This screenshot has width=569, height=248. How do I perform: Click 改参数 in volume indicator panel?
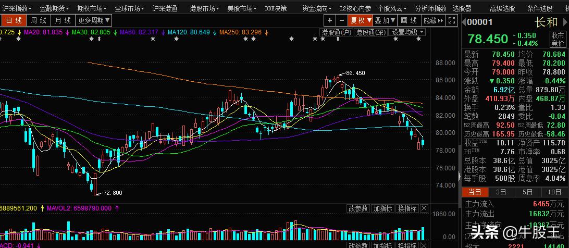pyautogui.click(x=358, y=208)
